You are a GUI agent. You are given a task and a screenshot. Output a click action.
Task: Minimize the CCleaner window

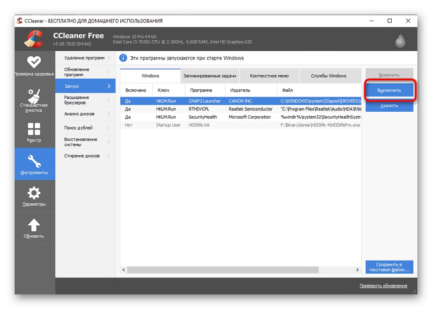(372, 21)
